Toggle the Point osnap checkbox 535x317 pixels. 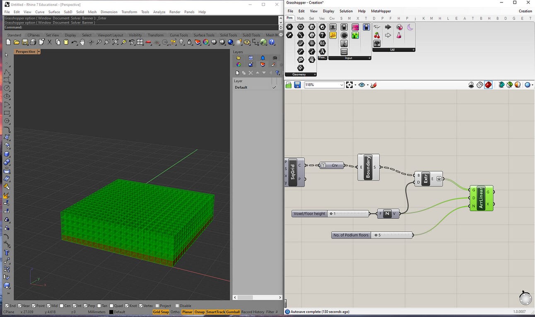(x=34, y=306)
